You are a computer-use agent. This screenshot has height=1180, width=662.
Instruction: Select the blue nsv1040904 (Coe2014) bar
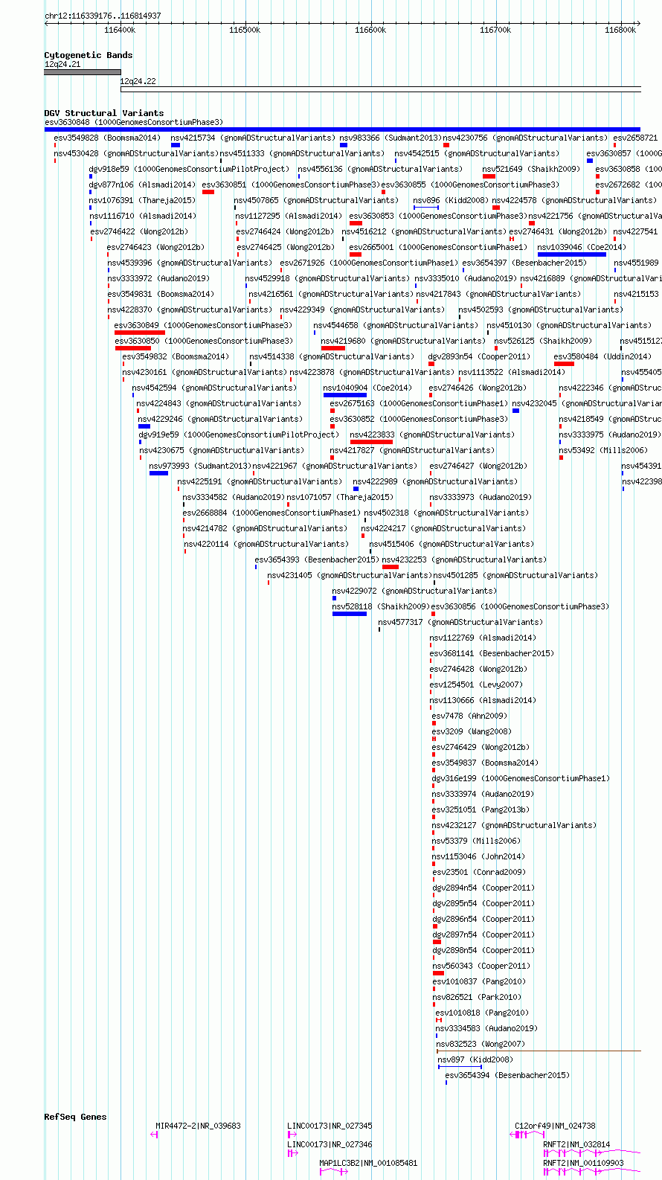click(345, 395)
